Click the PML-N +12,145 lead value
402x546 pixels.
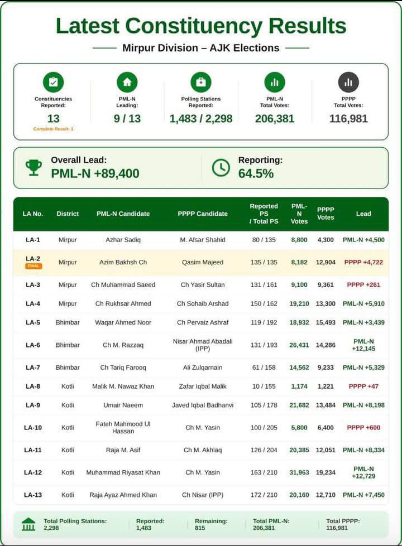coord(363,345)
